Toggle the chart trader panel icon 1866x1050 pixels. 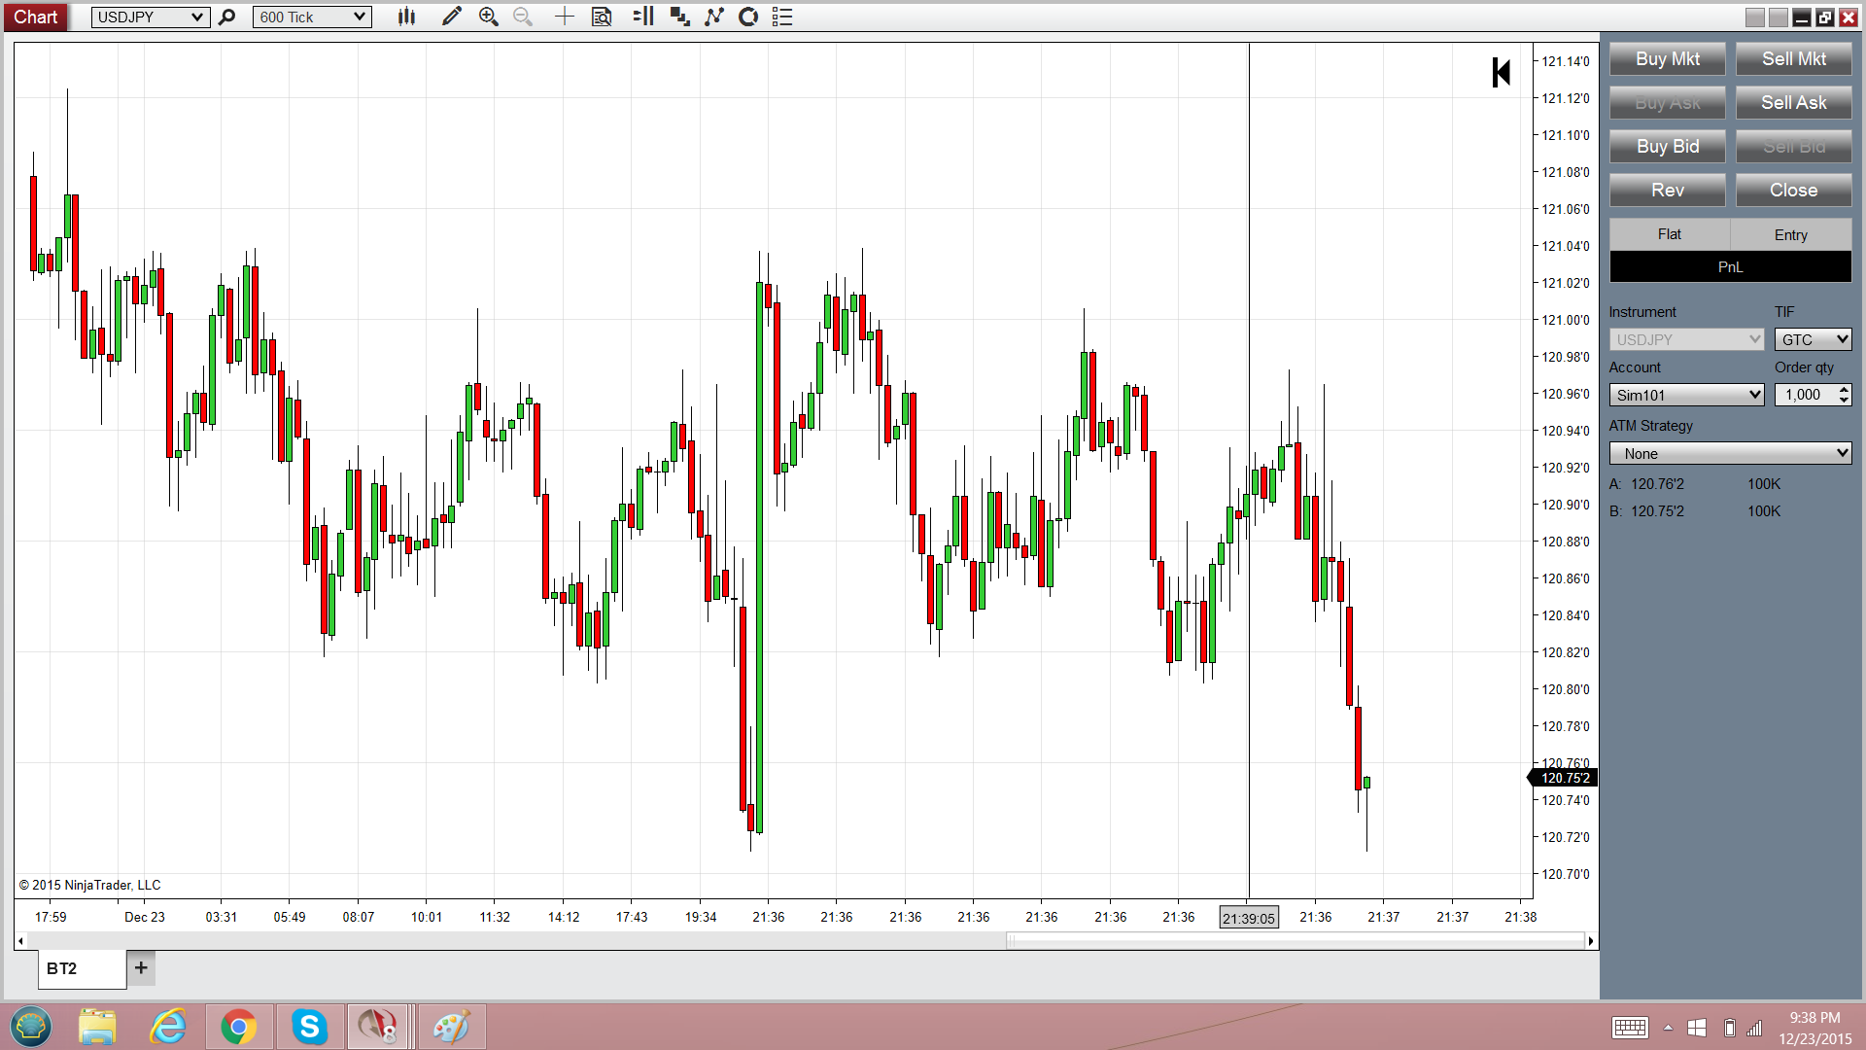[642, 17]
